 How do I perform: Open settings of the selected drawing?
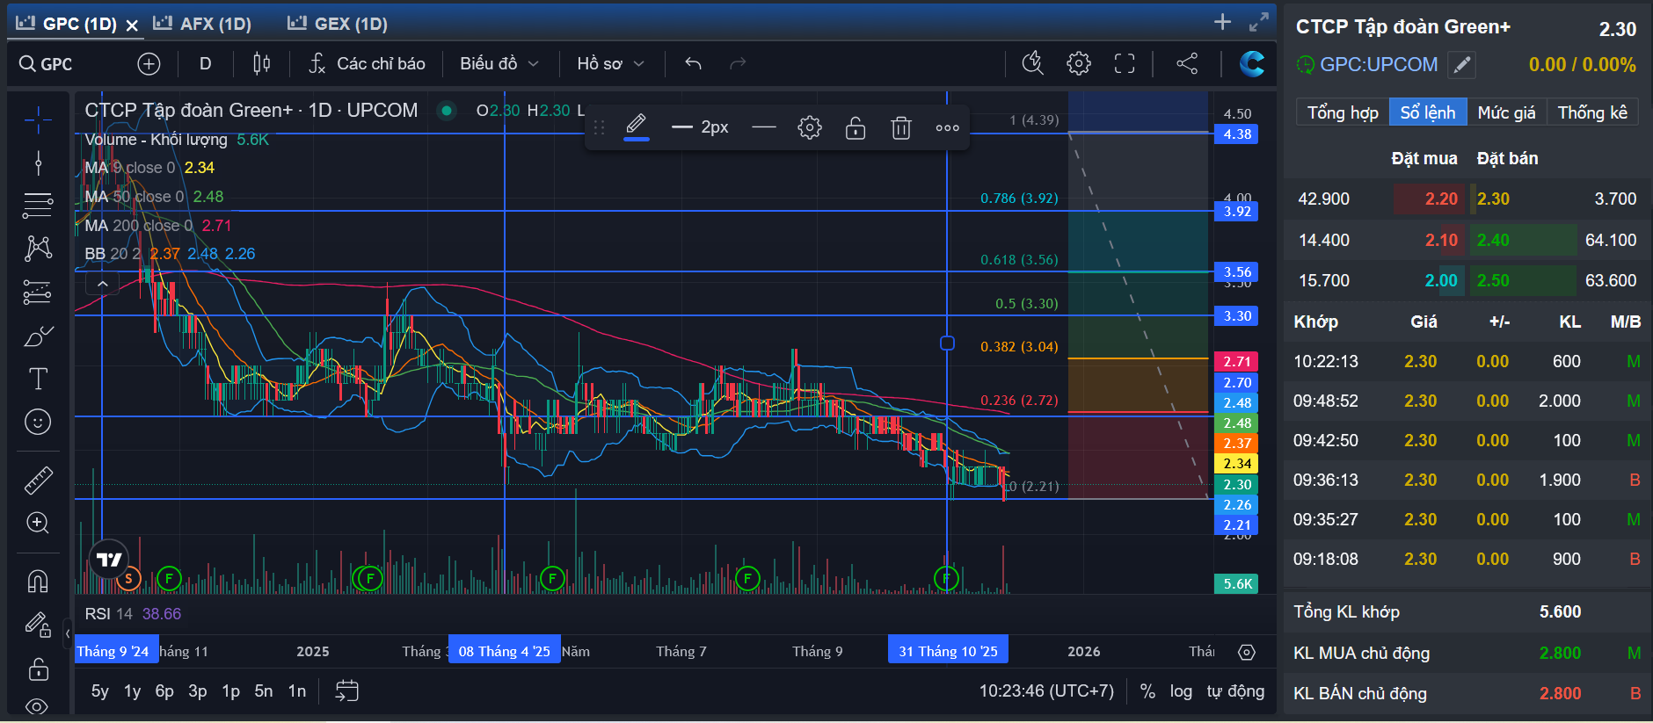810,128
